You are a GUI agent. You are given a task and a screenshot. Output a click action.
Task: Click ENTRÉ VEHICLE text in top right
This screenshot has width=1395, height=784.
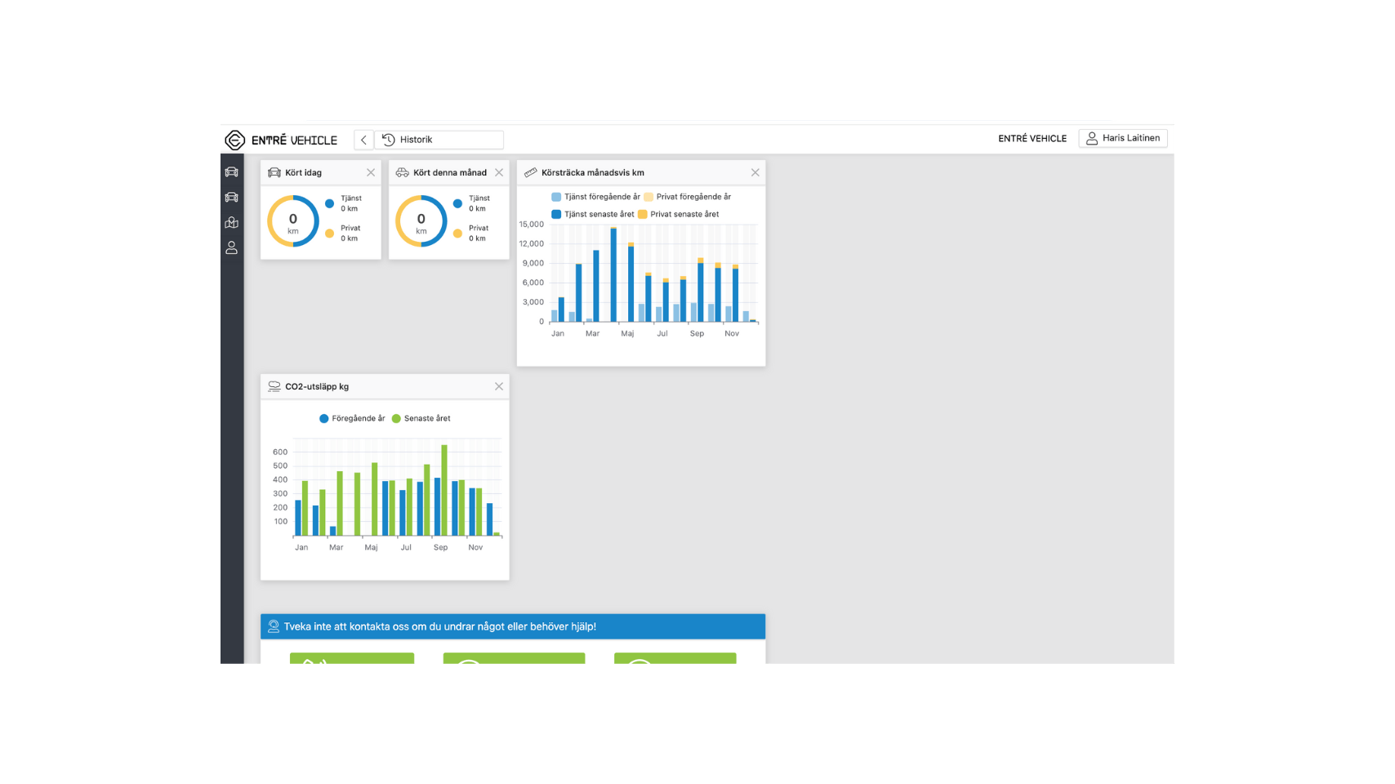pos(1032,139)
